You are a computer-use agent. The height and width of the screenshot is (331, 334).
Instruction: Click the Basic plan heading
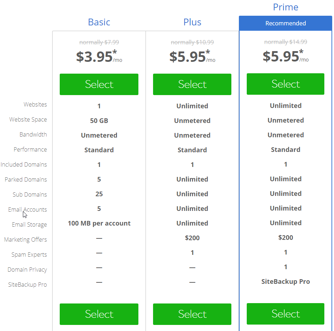pyautogui.click(x=99, y=22)
